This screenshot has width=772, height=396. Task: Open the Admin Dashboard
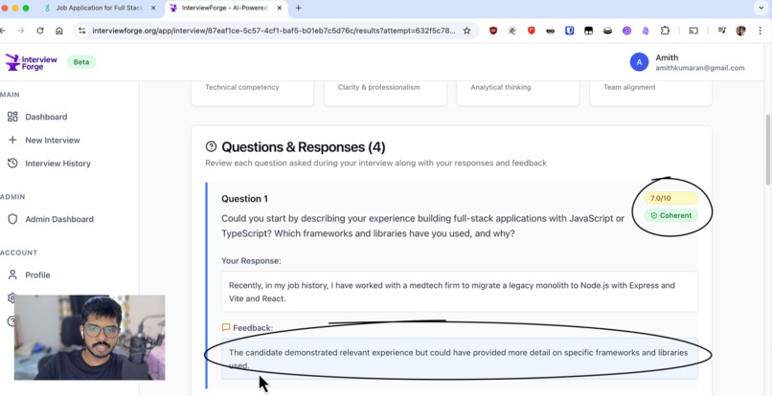59,219
